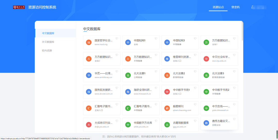The height and width of the screenshot is (140, 278).
Task: Switch to the 资源站点 tab
Action: (218, 7)
